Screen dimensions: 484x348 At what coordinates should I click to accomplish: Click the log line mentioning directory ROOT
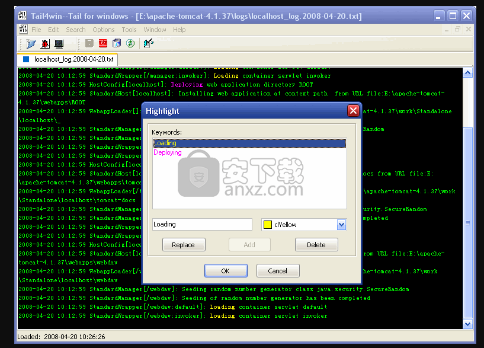tap(166, 85)
